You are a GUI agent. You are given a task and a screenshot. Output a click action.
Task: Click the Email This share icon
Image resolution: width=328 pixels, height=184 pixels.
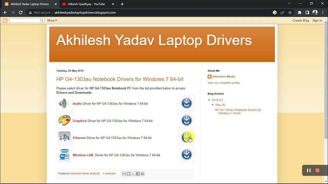[x=124, y=174]
